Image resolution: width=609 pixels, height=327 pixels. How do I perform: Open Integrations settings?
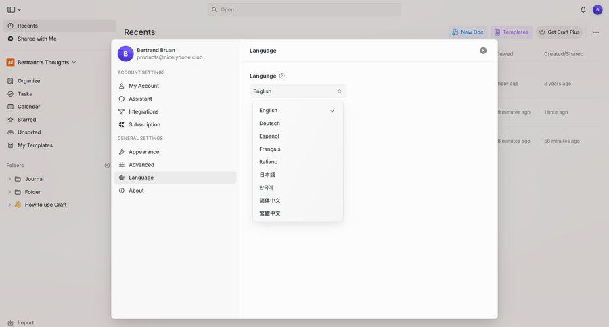point(175,111)
